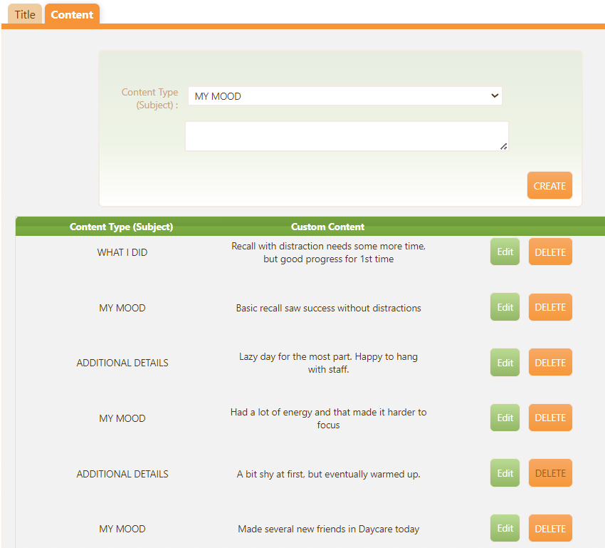Edit the 'Made several new friends' entry
The width and height of the screenshot is (605, 548).
coord(505,529)
